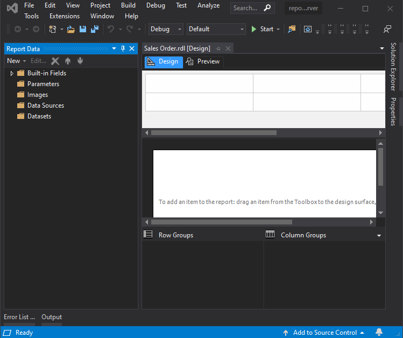
Task: Toggle the Report Data panel auto-hide pin
Action: coord(123,48)
